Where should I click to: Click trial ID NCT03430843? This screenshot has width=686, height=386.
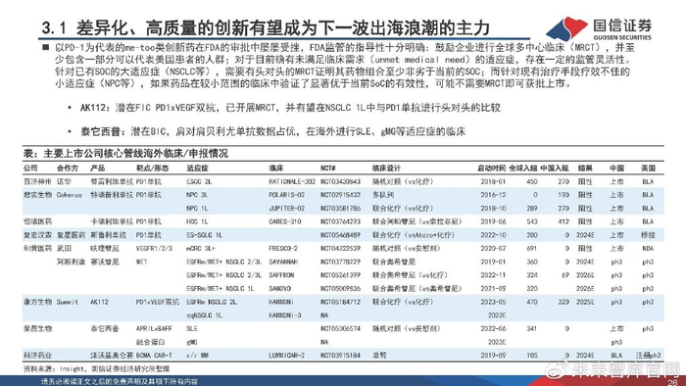pos(340,181)
